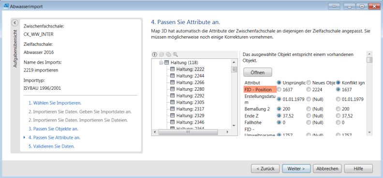
Task: Click the table icon beside Haltung: 2329
Action: tap(172, 115)
